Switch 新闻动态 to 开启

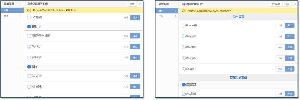(x=290, y=36)
